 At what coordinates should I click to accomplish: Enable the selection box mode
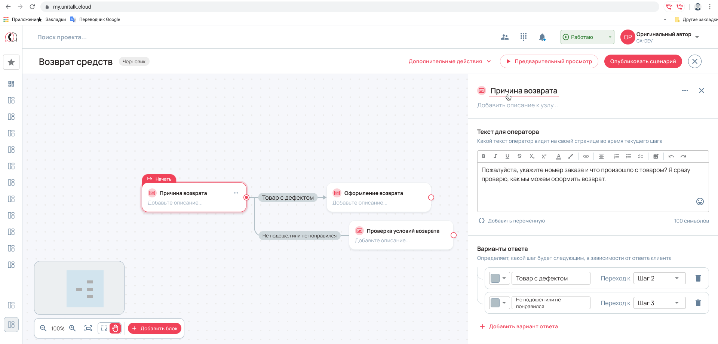pos(104,328)
